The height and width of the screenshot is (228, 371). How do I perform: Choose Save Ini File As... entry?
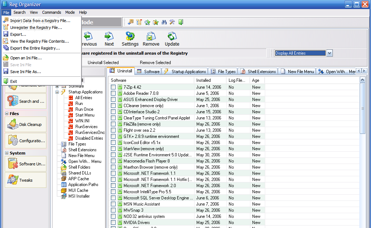pos(42,72)
